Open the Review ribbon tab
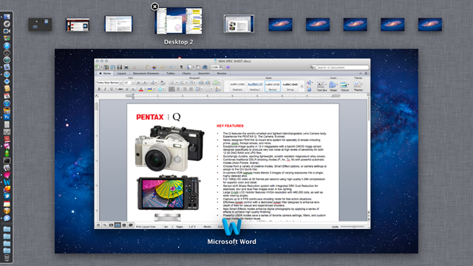 222,73
